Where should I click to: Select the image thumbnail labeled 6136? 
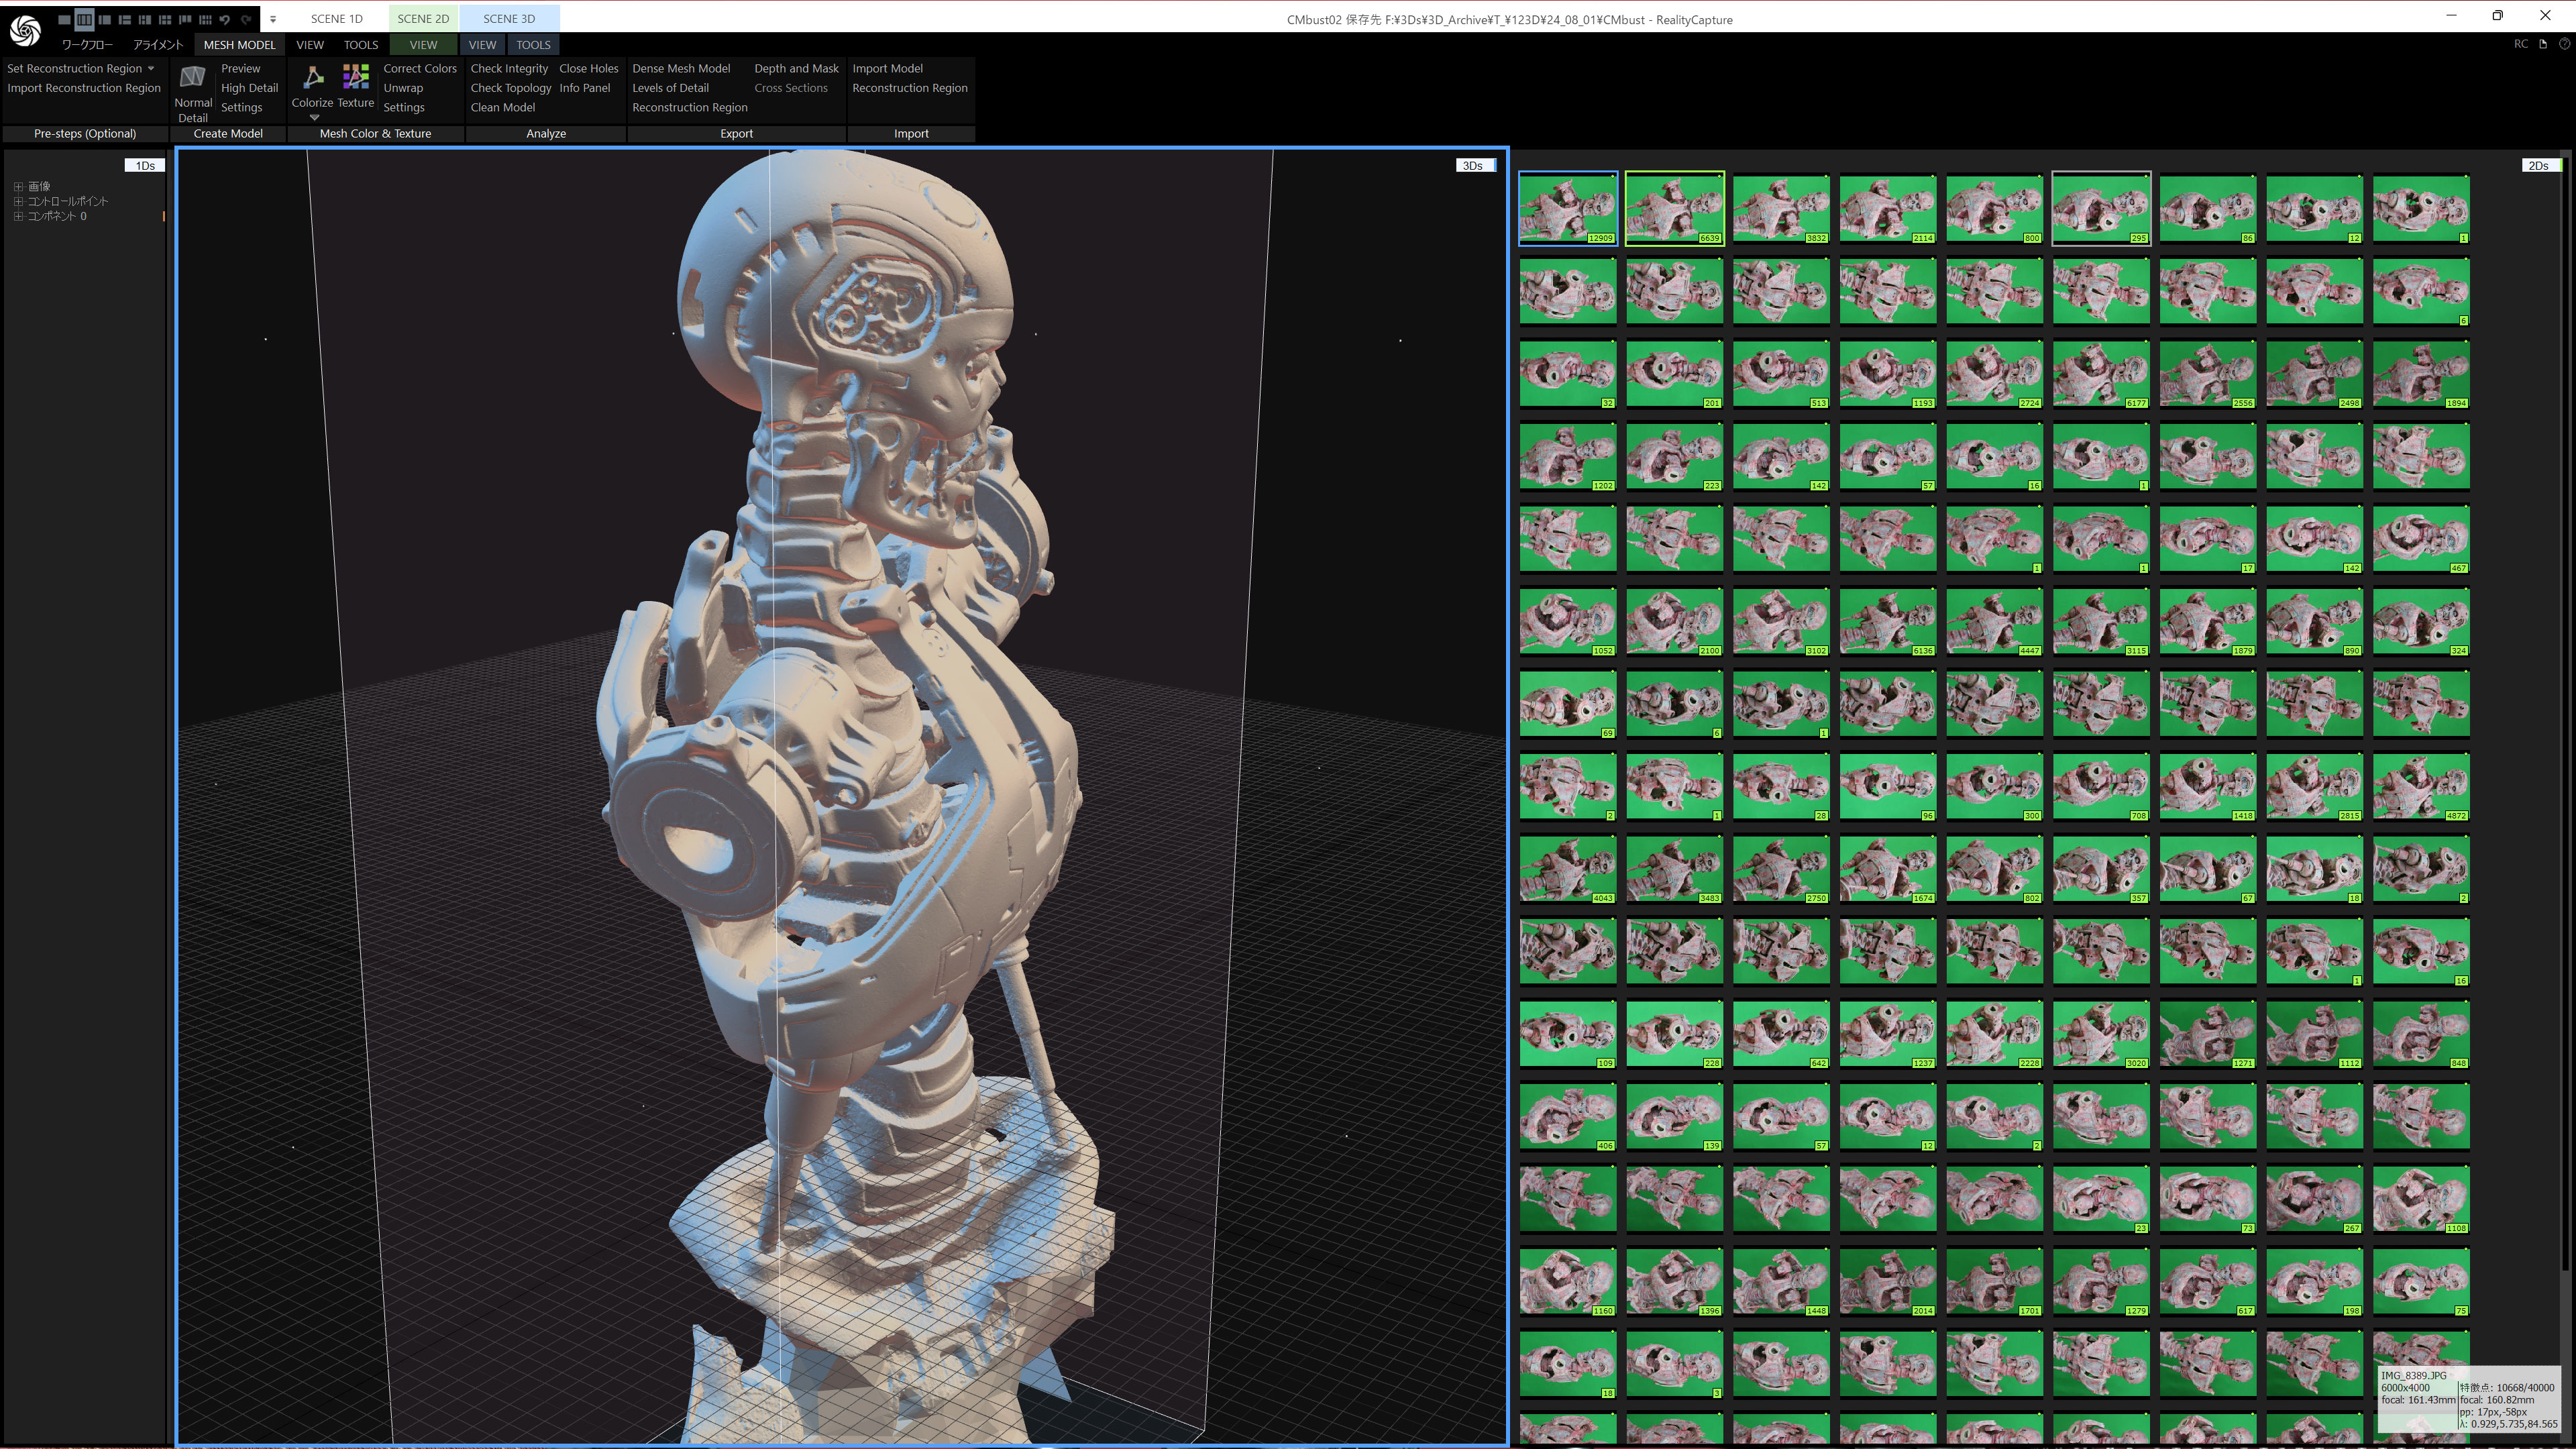click(1888, 622)
